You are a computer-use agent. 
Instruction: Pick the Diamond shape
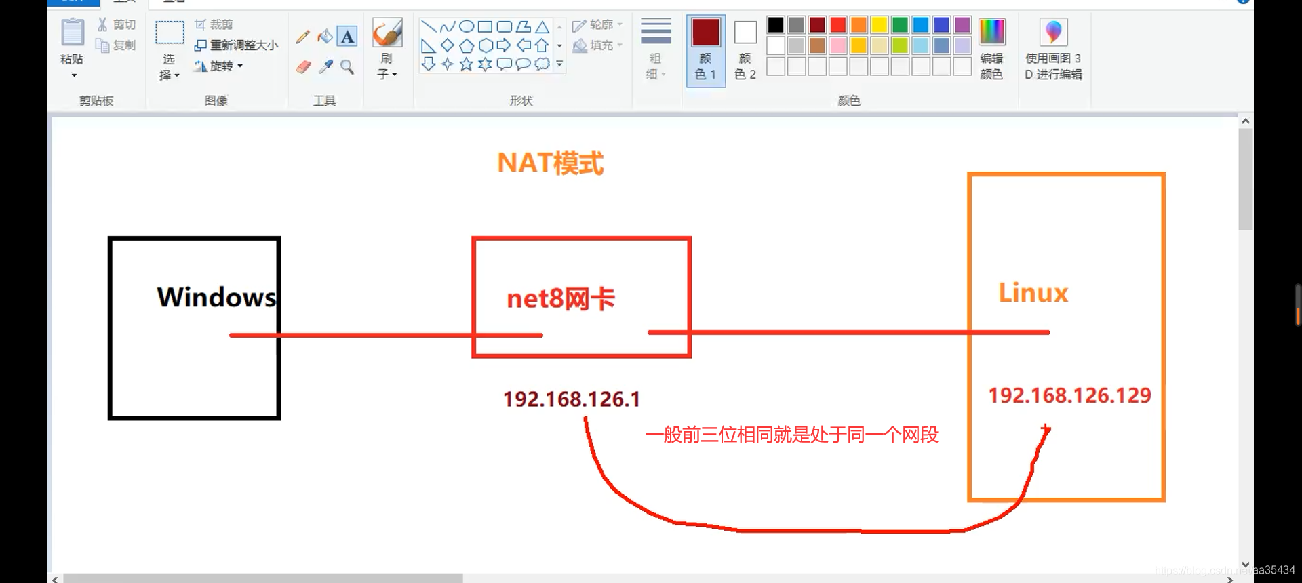click(448, 45)
